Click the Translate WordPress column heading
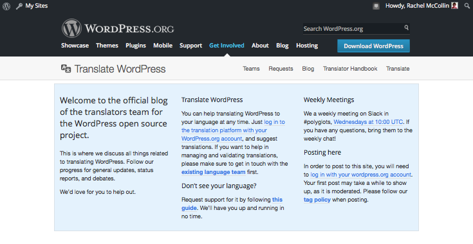This screenshot has width=473, height=244. tap(212, 100)
